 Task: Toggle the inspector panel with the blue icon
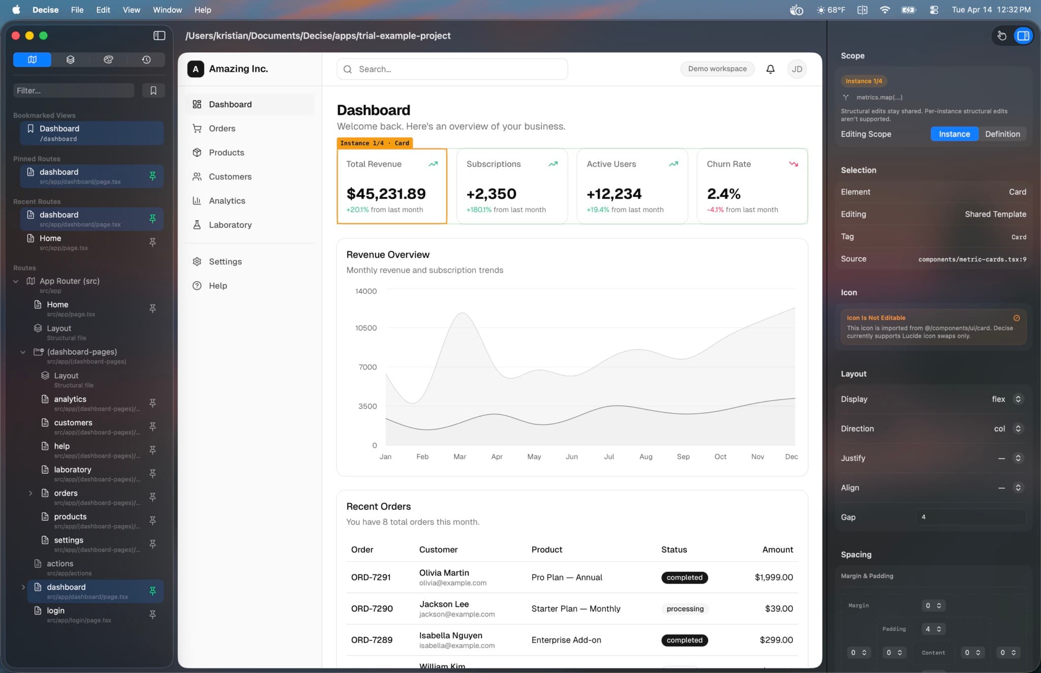point(1023,36)
